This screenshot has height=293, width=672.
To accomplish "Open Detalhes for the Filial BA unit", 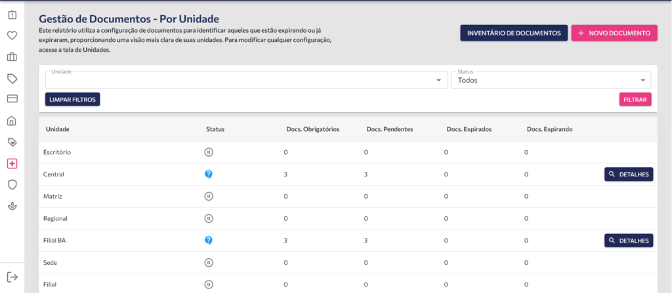I will click(629, 241).
